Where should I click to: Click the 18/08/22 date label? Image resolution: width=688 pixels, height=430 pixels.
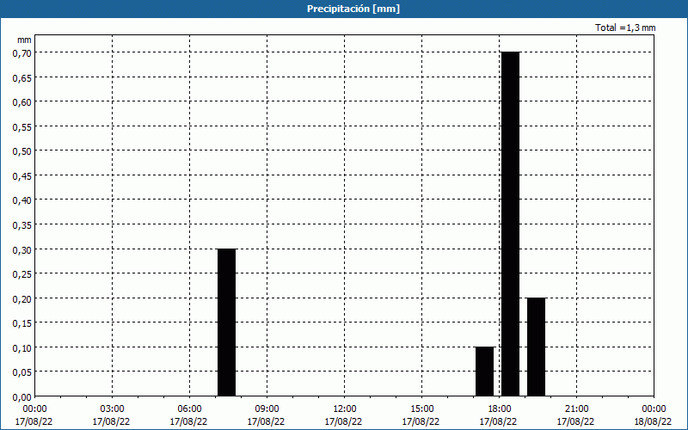[x=653, y=421]
